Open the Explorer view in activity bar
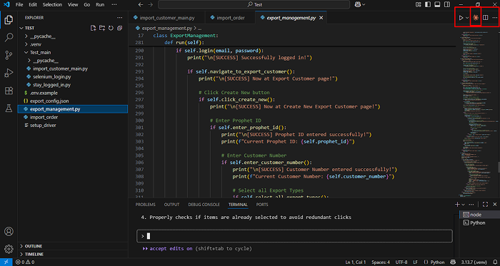This screenshot has width=500, height=266. click(x=9, y=20)
